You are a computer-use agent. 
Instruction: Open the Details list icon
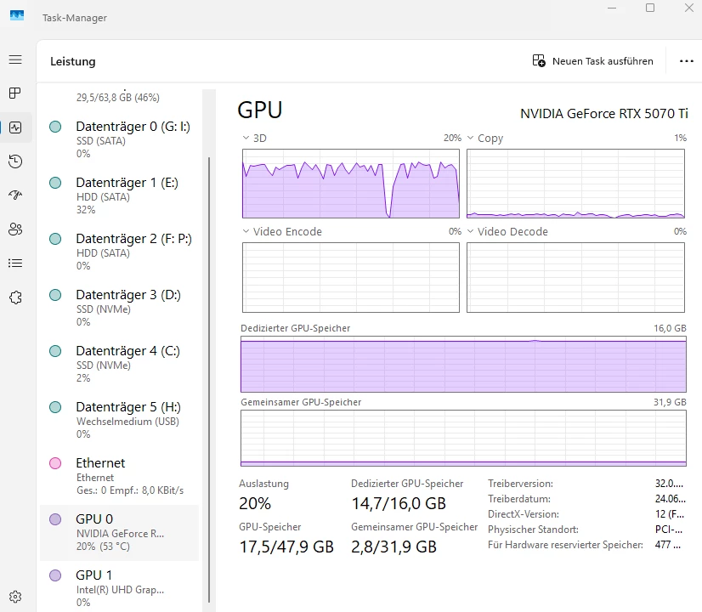point(15,263)
